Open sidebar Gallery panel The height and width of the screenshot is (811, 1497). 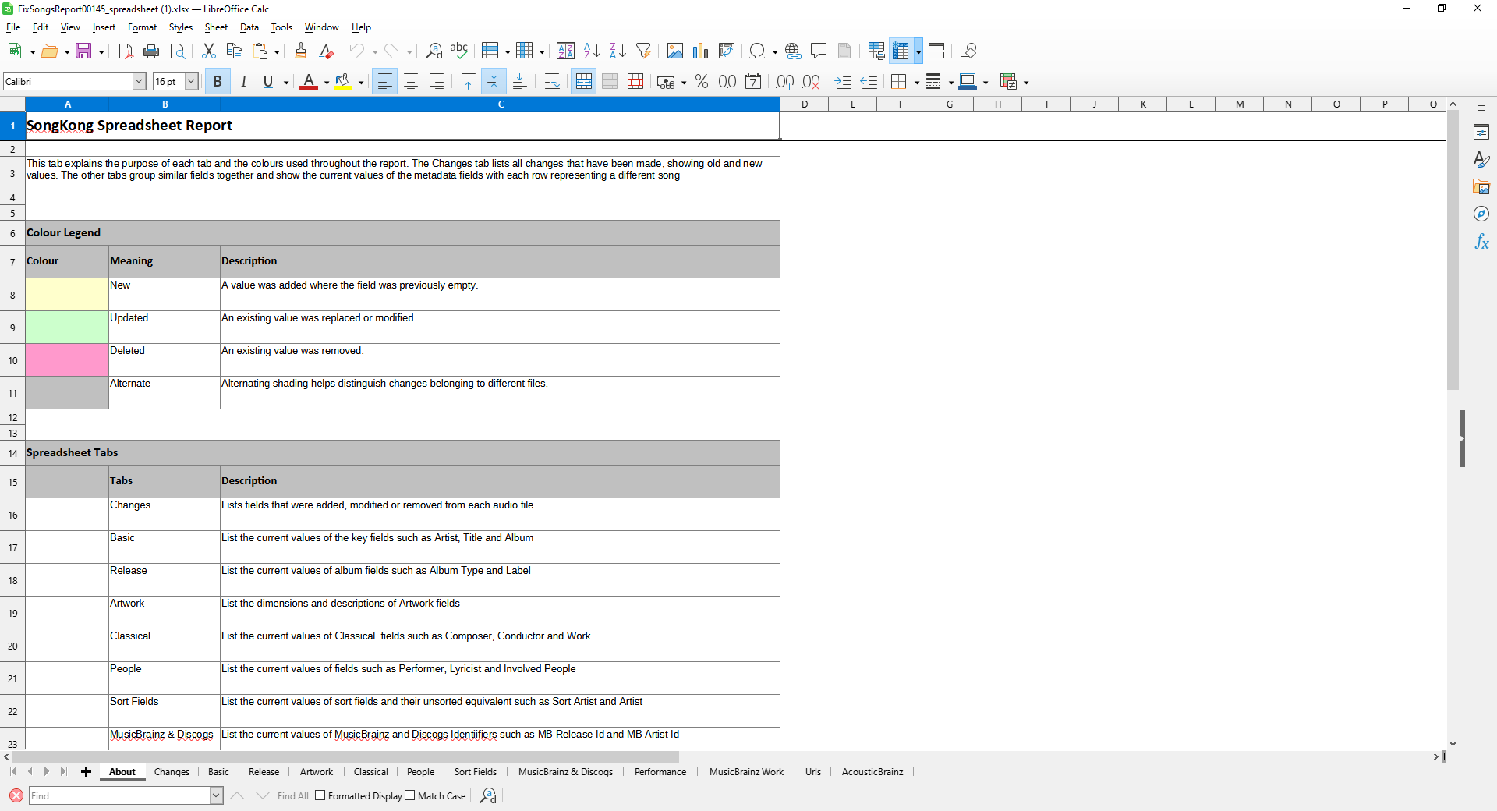pyautogui.click(x=1481, y=187)
